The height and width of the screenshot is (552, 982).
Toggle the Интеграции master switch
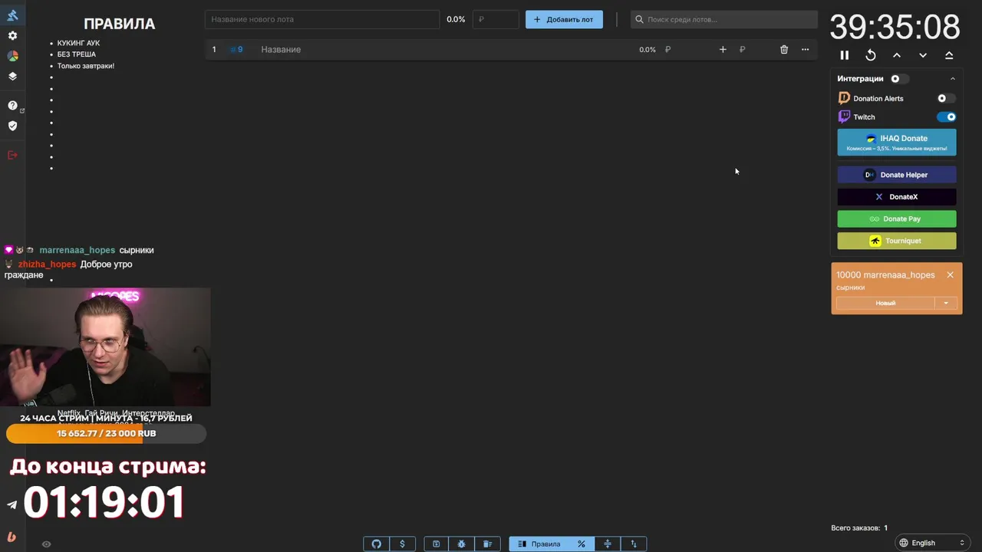click(899, 79)
